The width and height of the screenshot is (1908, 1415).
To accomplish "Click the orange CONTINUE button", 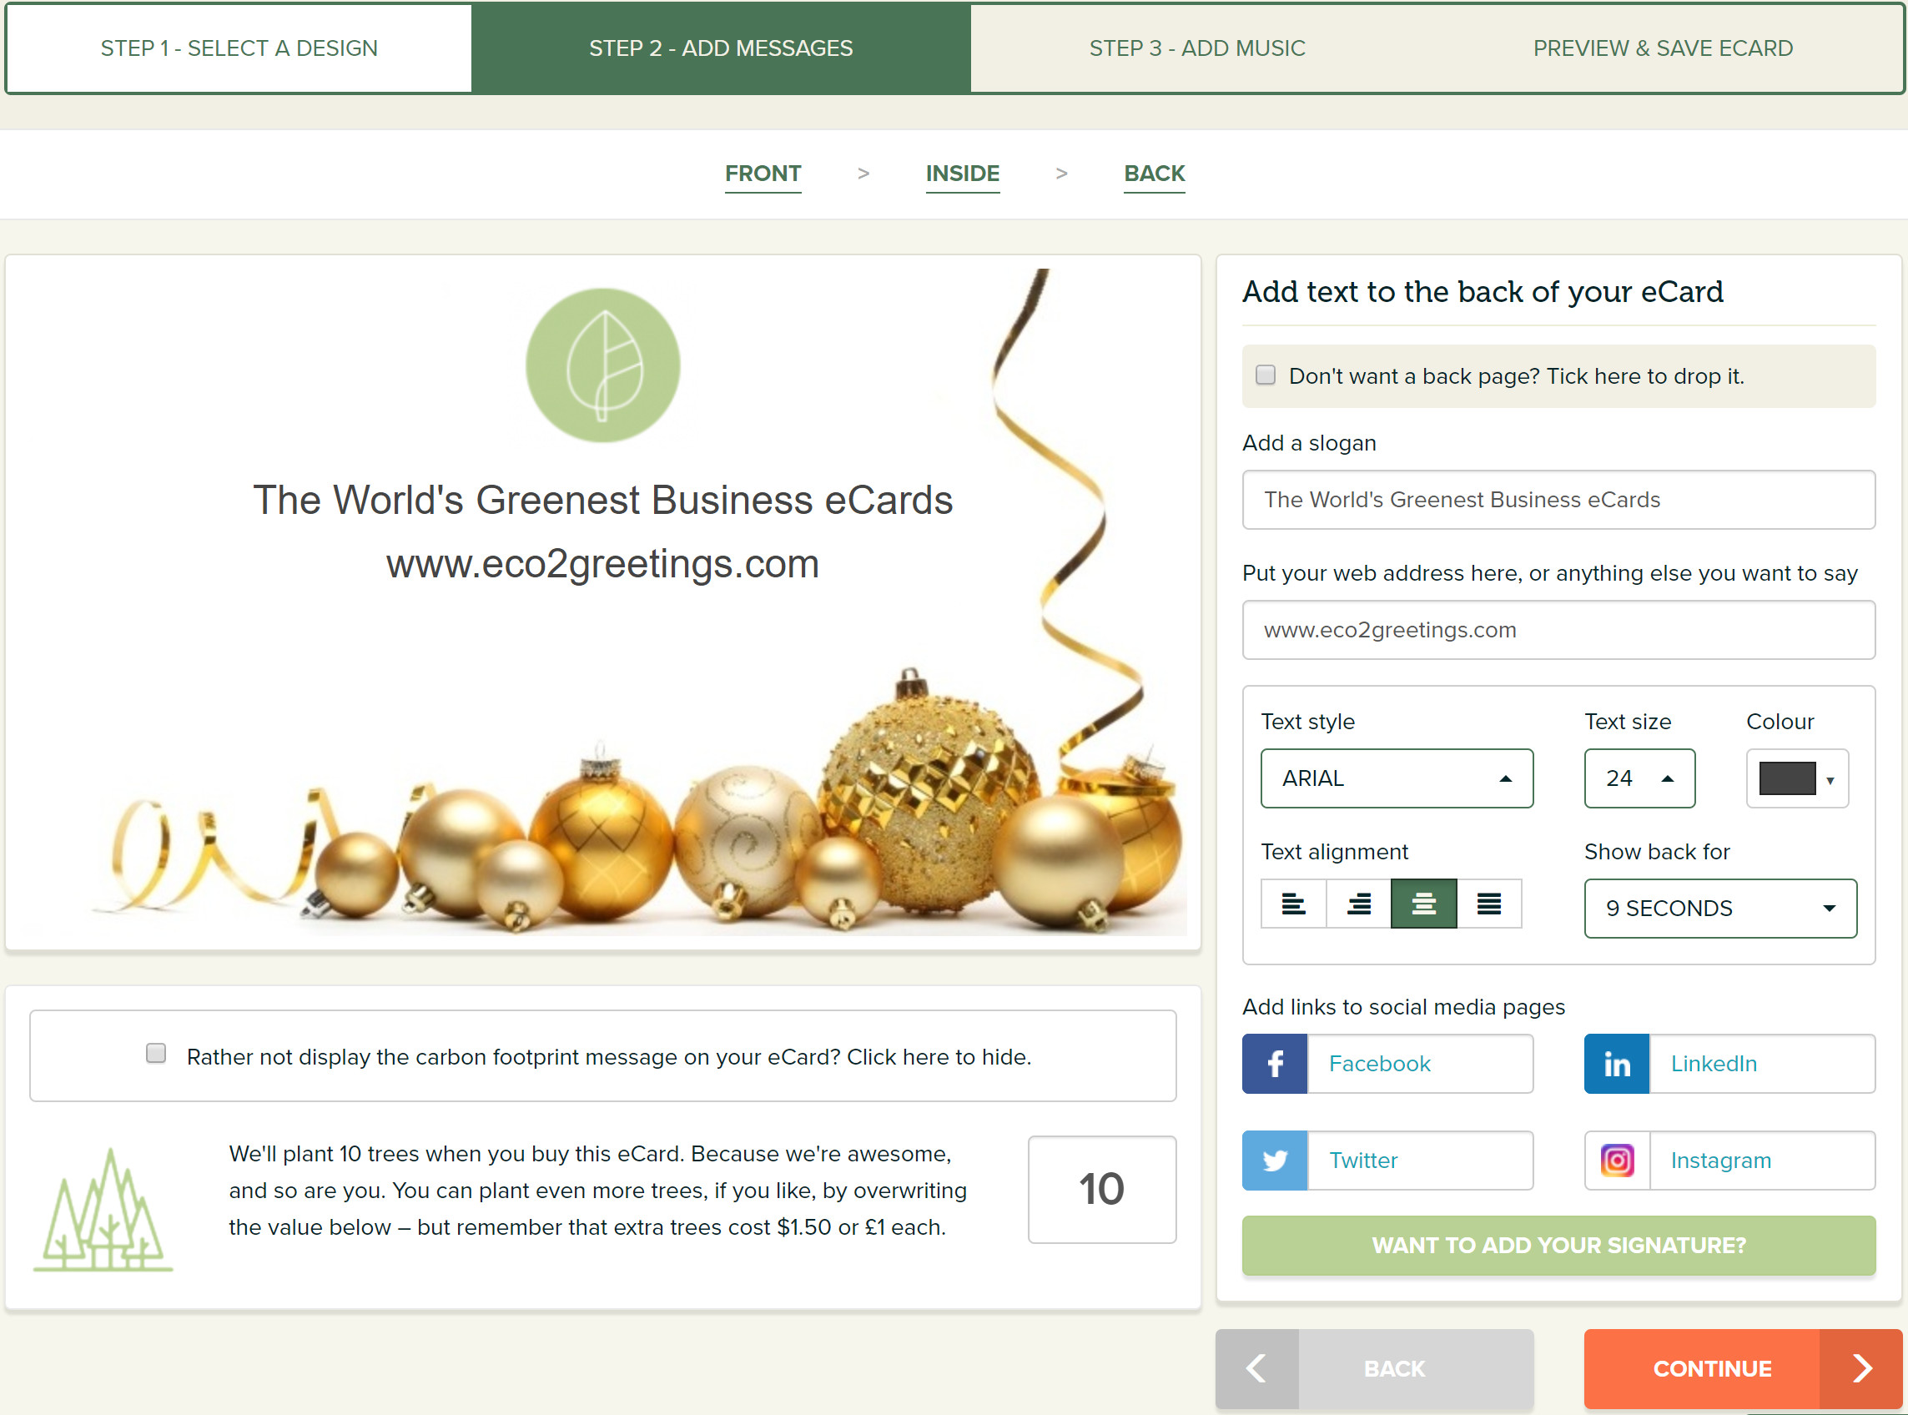I will (1743, 1369).
